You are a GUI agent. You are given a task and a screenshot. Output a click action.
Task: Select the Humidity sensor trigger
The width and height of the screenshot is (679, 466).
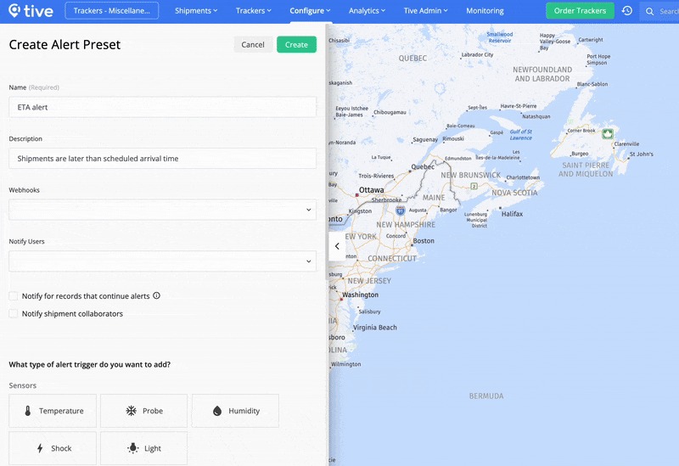[235, 411]
